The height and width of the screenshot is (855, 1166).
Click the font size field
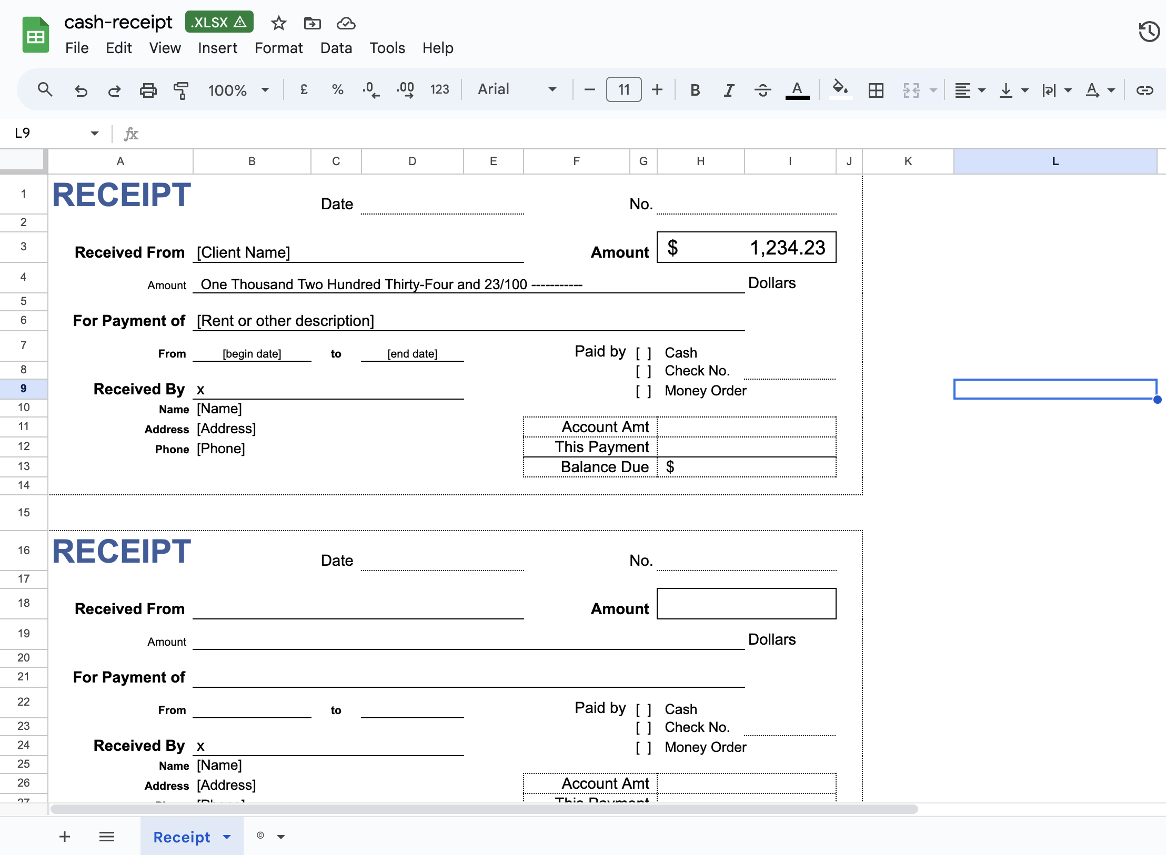(624, 90)
